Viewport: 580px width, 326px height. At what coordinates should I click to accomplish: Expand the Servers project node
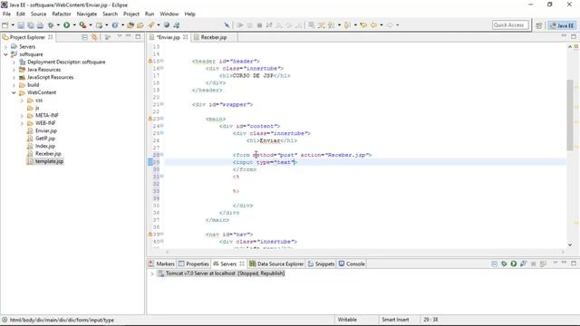tap(5, 47)
